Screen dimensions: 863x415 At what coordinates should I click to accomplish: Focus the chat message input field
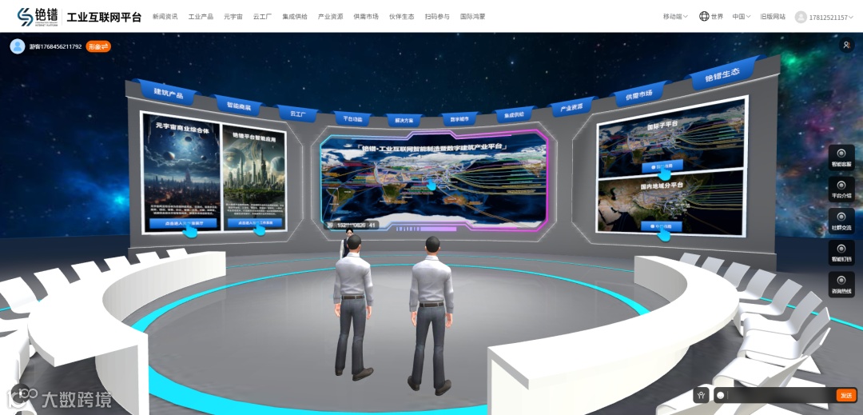point(781,395)
